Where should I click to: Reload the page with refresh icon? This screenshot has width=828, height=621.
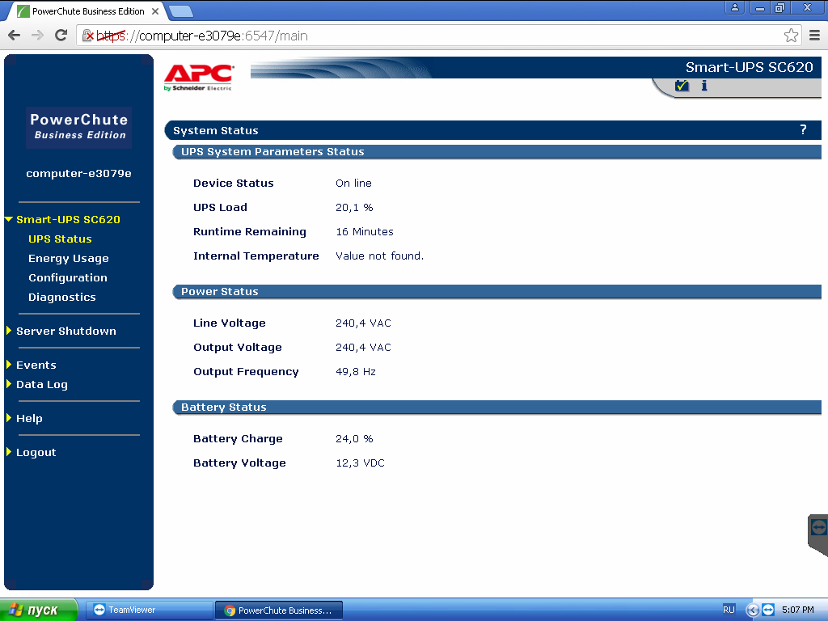(x=61, y=36)
